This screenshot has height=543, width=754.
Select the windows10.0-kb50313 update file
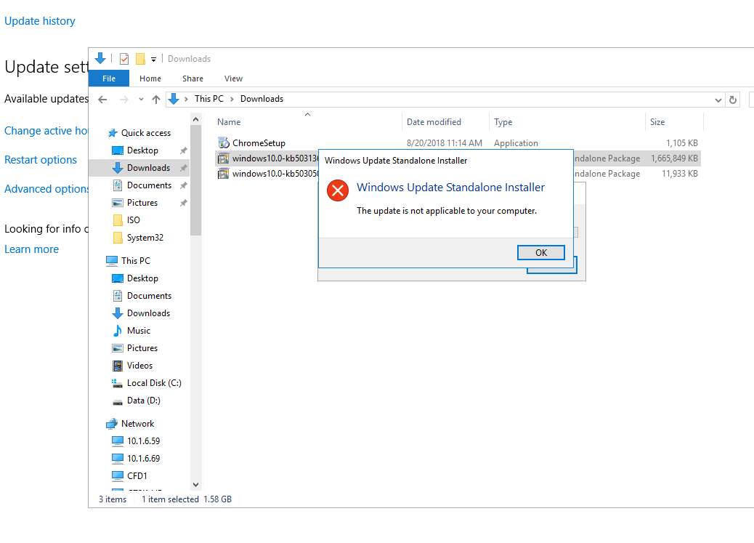(275, 158)
